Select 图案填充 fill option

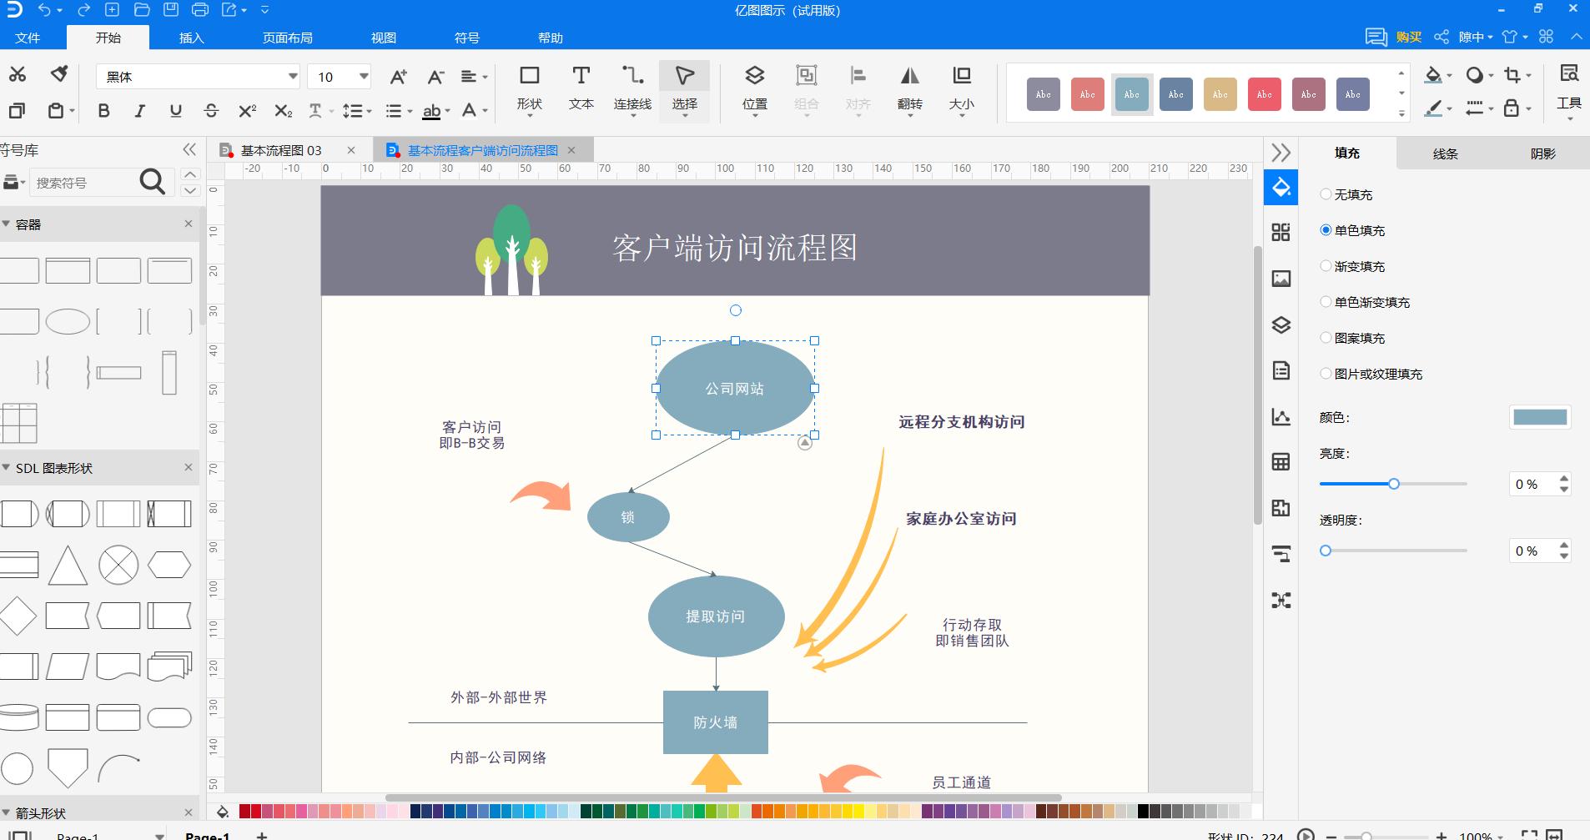pyautogui.click(x=1326, y=338)
